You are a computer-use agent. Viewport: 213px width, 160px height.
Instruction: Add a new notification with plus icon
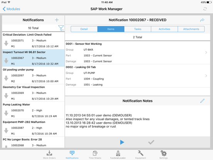pyautogui.click(x=57, y=20)
